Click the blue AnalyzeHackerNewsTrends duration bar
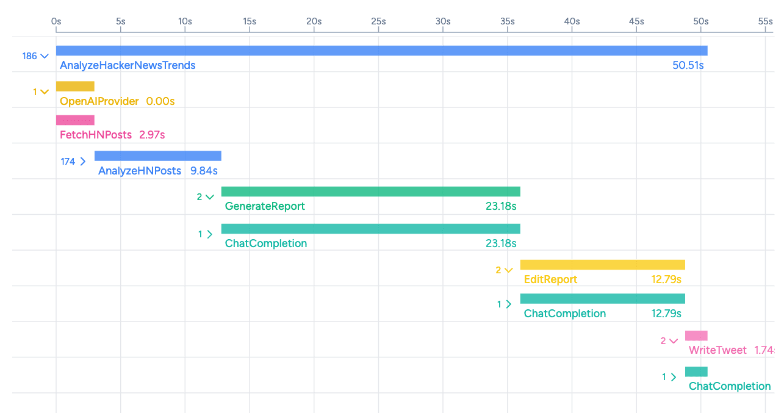The height and width of the screenshot is (413, 784). pyautogui.click(x=381, y=51)
